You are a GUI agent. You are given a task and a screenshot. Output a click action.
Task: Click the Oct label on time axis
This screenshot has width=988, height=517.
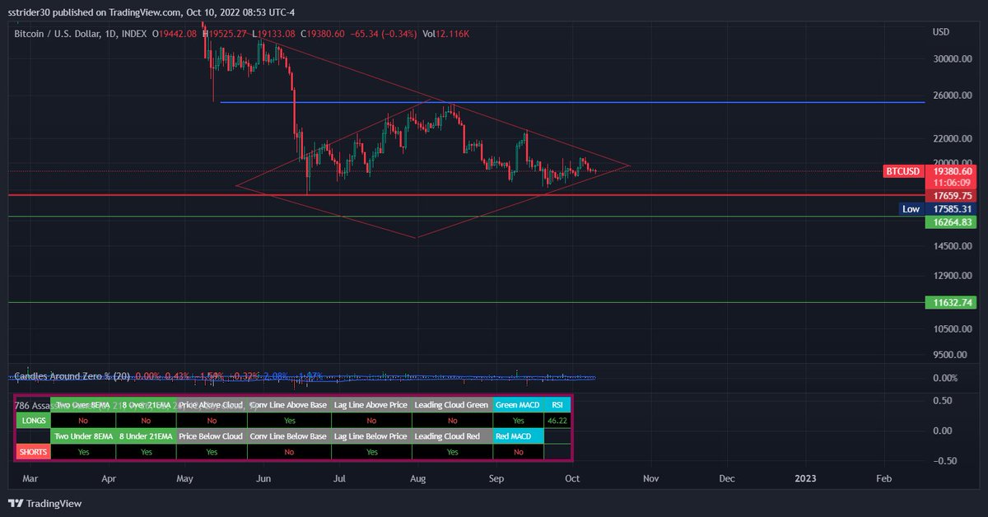(x=572, y=477)
